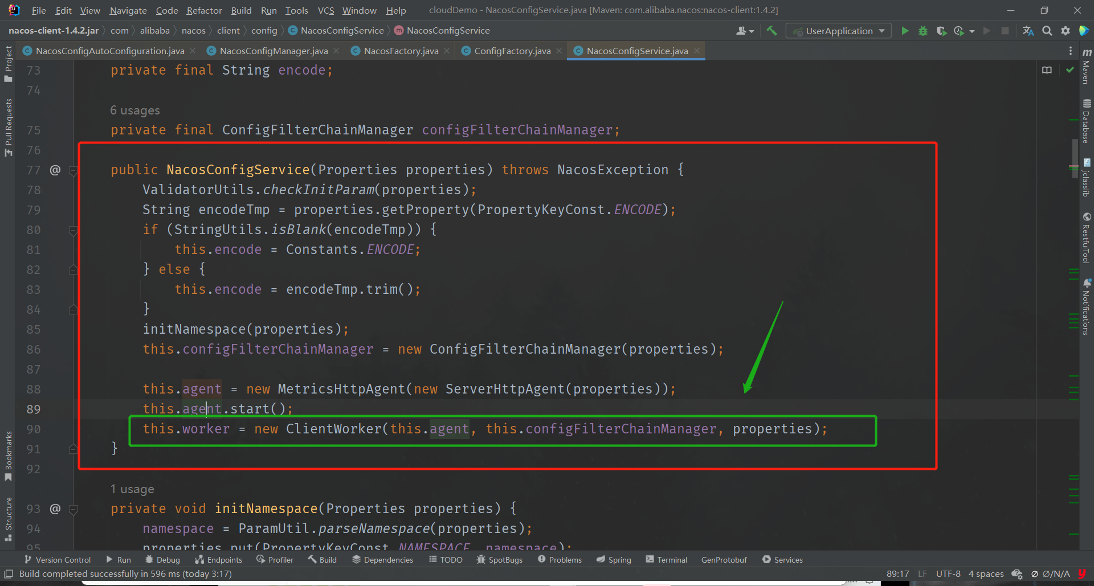1094x586 pixels.
Task: Click the Translate icon in toolbar
Action: (x=1028, y=31)
